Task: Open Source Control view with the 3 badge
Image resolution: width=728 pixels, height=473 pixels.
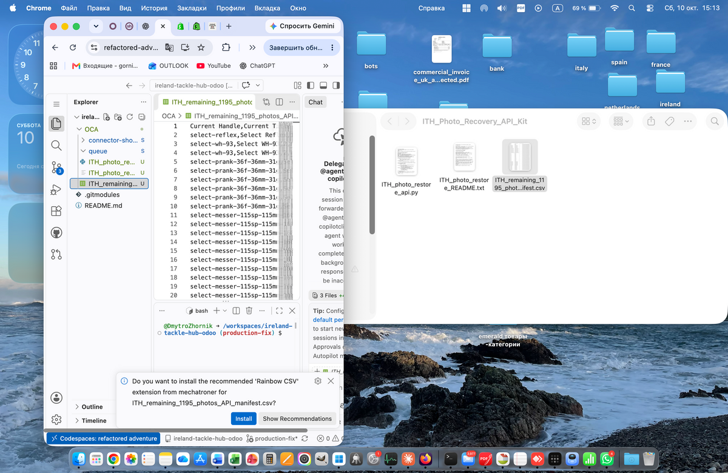Action: [56, 167]
